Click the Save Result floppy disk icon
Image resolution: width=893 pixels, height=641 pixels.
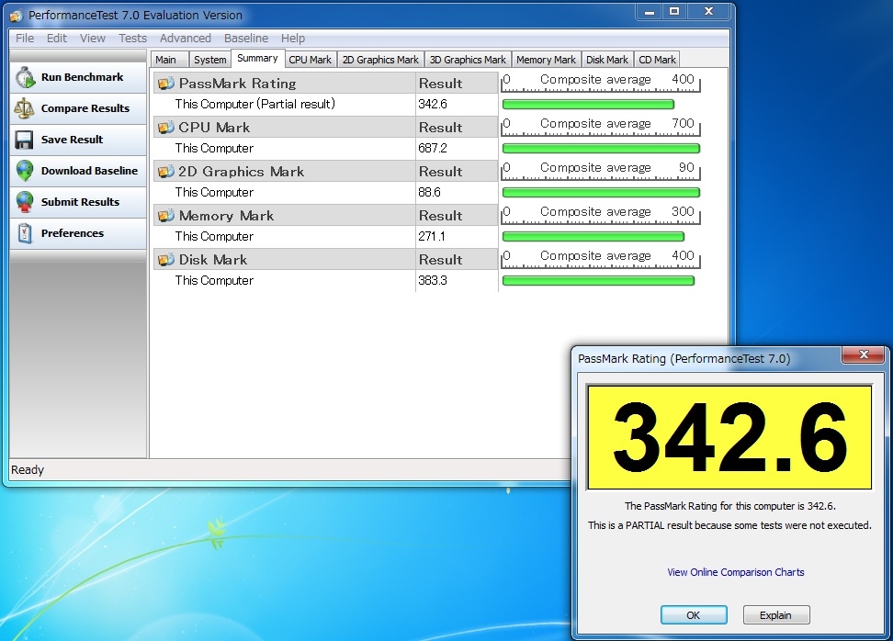(x=25, y=140)
